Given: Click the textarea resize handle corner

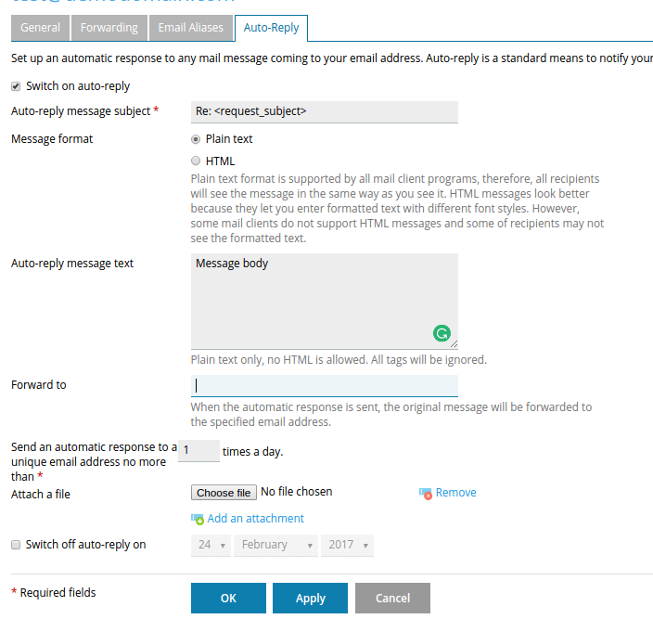Looking at the screenshot, I should click(454, 344).
